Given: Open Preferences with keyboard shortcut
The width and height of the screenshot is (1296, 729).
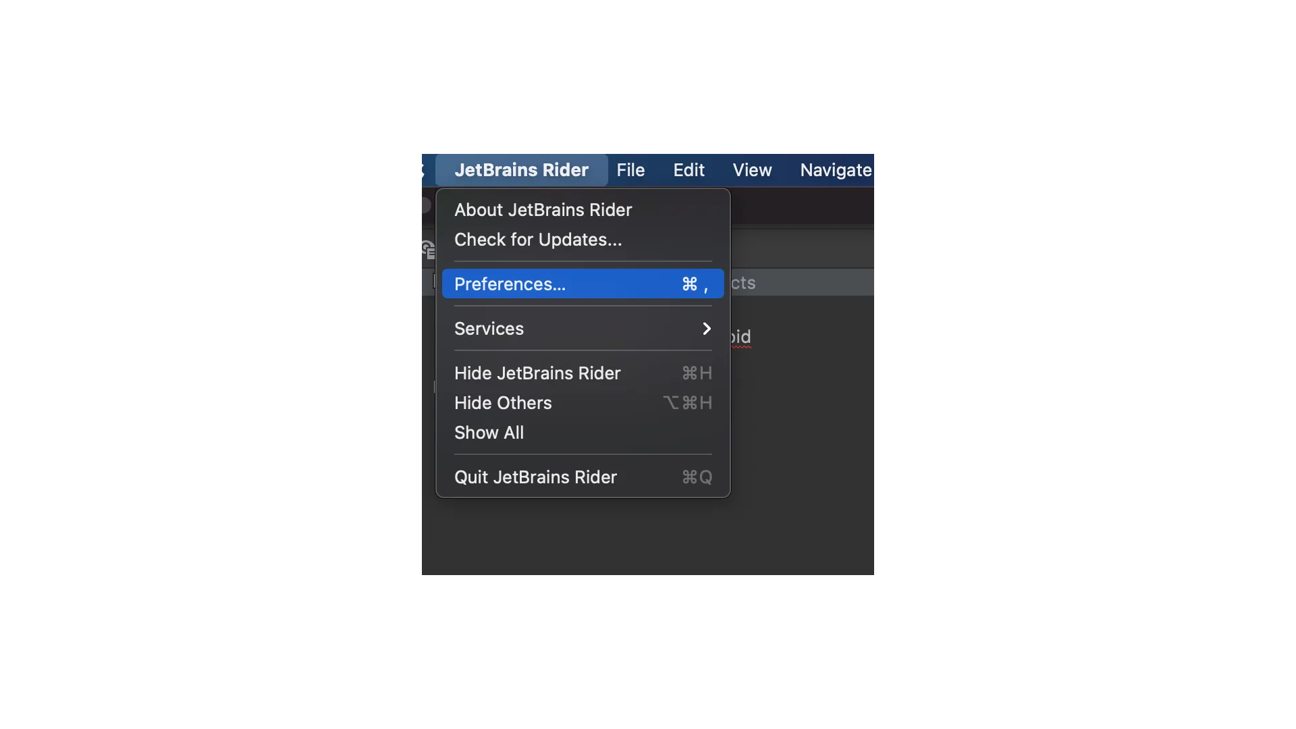Looking at the screenshot, I should pos(696,283).
